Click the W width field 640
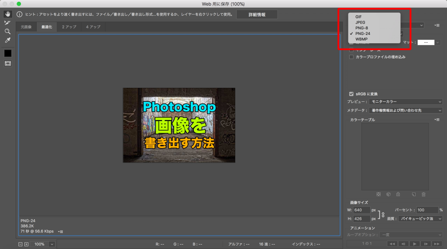Screen dimensions: 447x249 362,210
